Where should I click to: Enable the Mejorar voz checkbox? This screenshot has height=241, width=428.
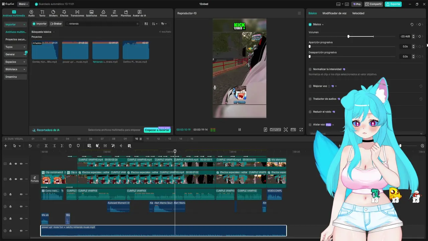click(x=310, y=86)
